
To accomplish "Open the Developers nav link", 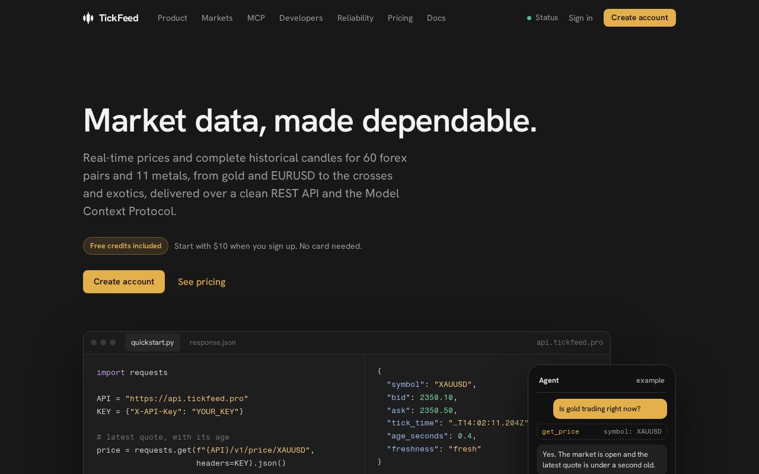I will click(301, 18).
